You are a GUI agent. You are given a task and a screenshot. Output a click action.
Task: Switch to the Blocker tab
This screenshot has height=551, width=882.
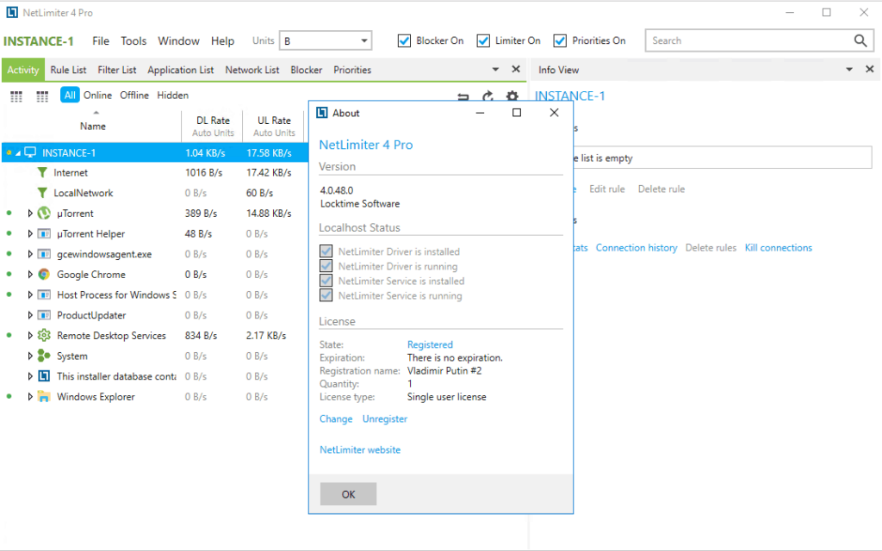click(x=306, y=70)
